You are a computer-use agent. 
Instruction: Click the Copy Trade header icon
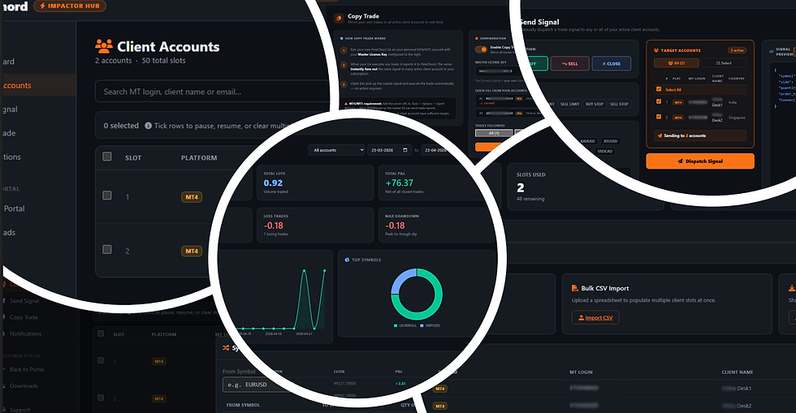339,19
